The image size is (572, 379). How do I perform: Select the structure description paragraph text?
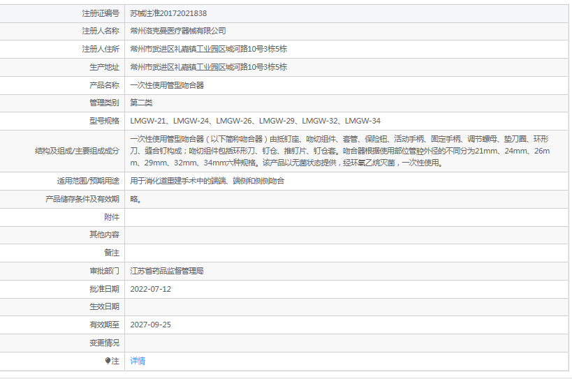pyautogui.click(x=340, y=151)
